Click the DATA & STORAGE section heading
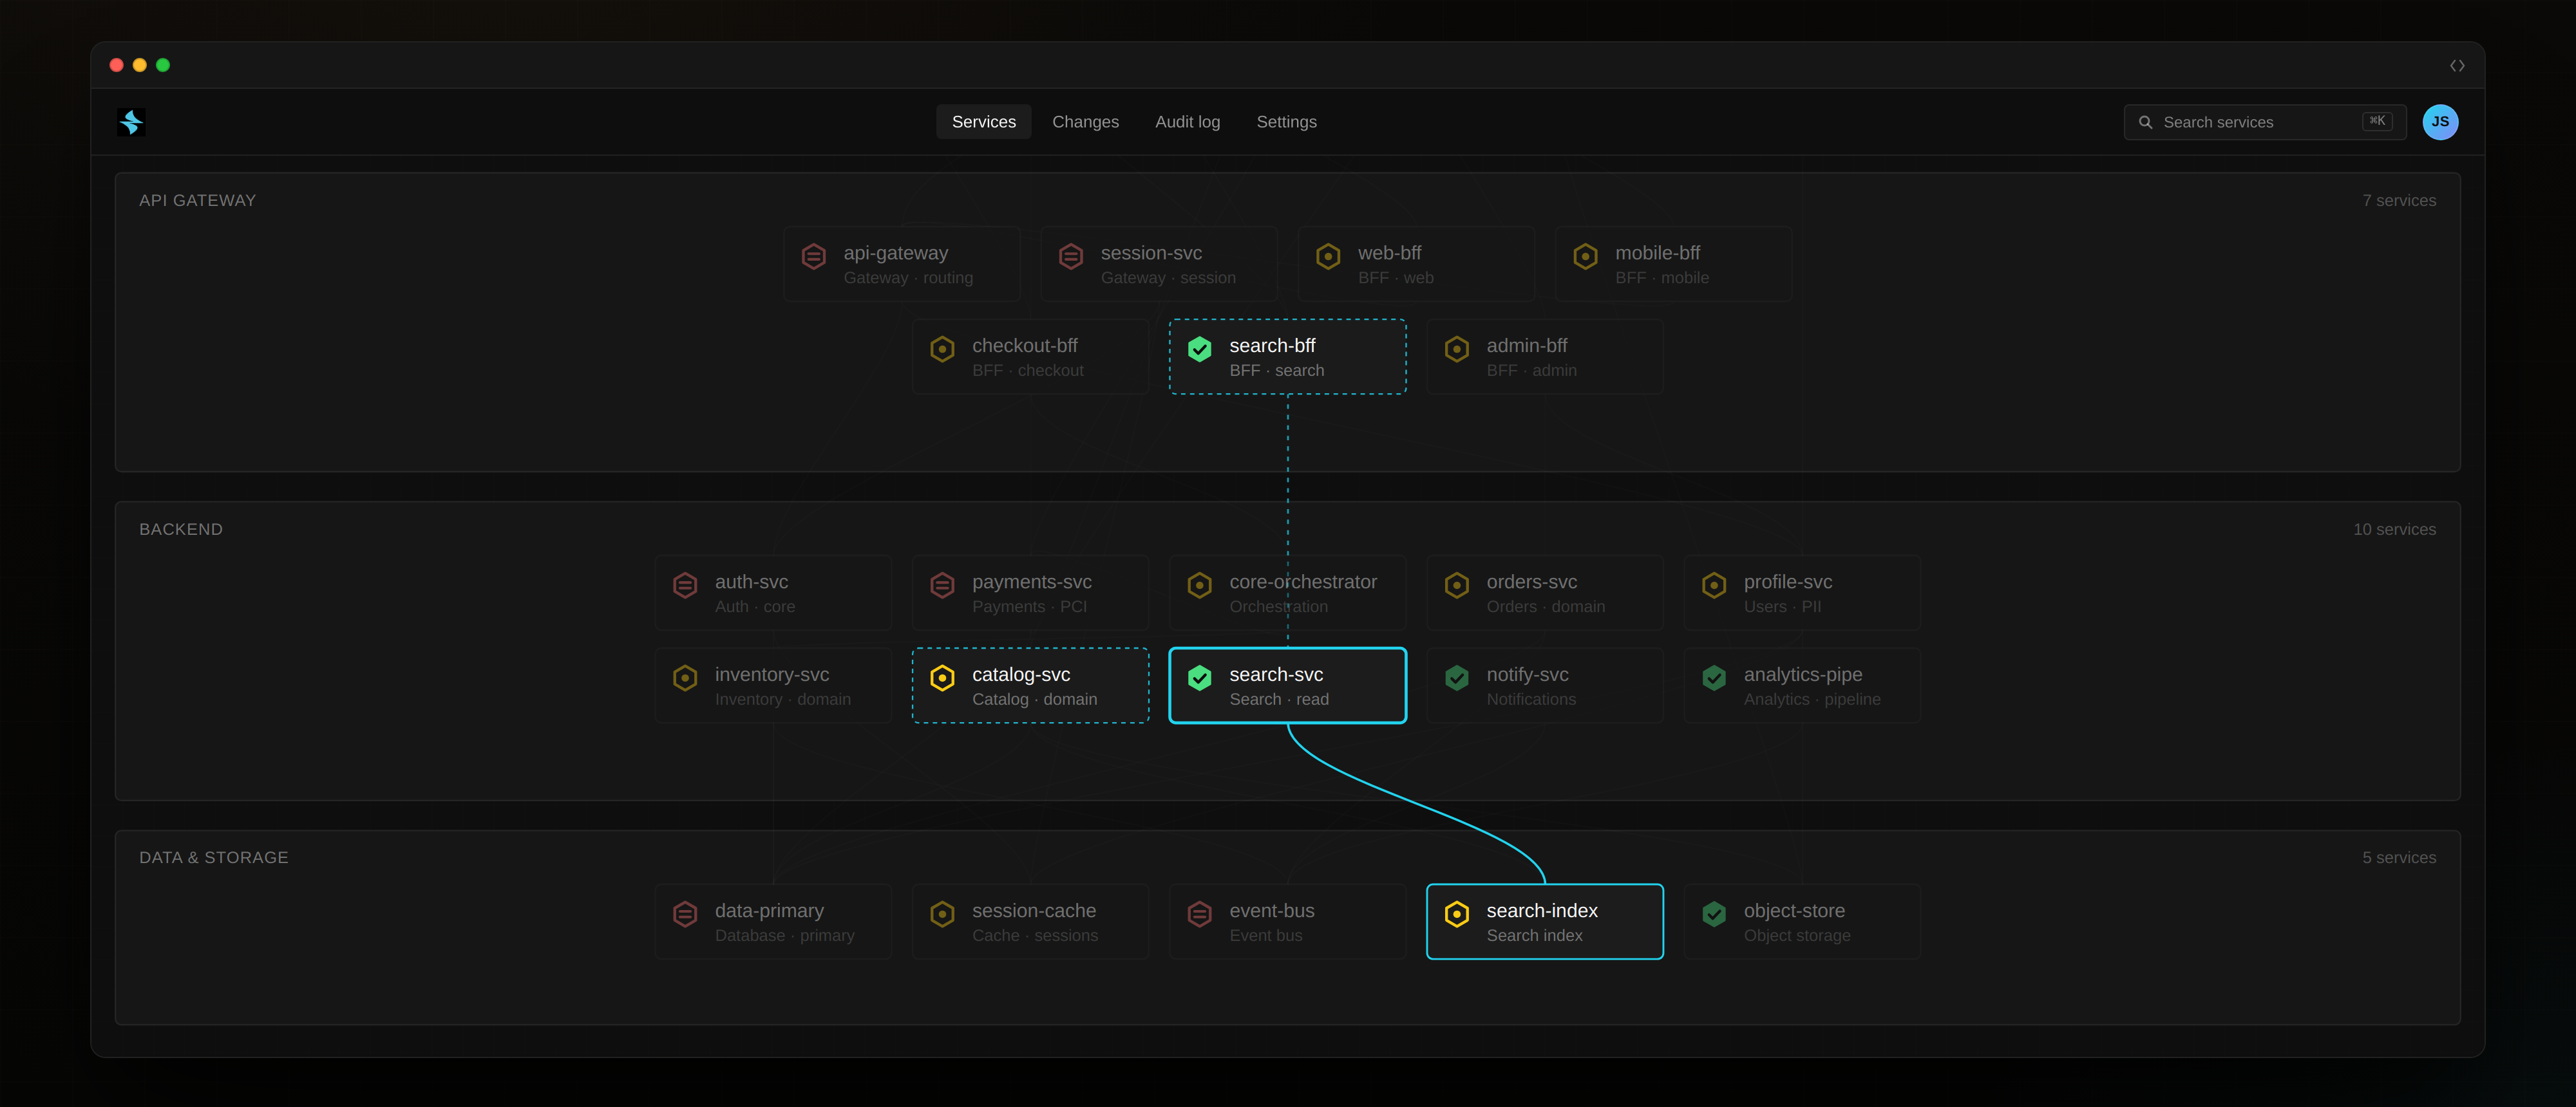This screenshot has height=1107, width=2576. click(213, 857)
